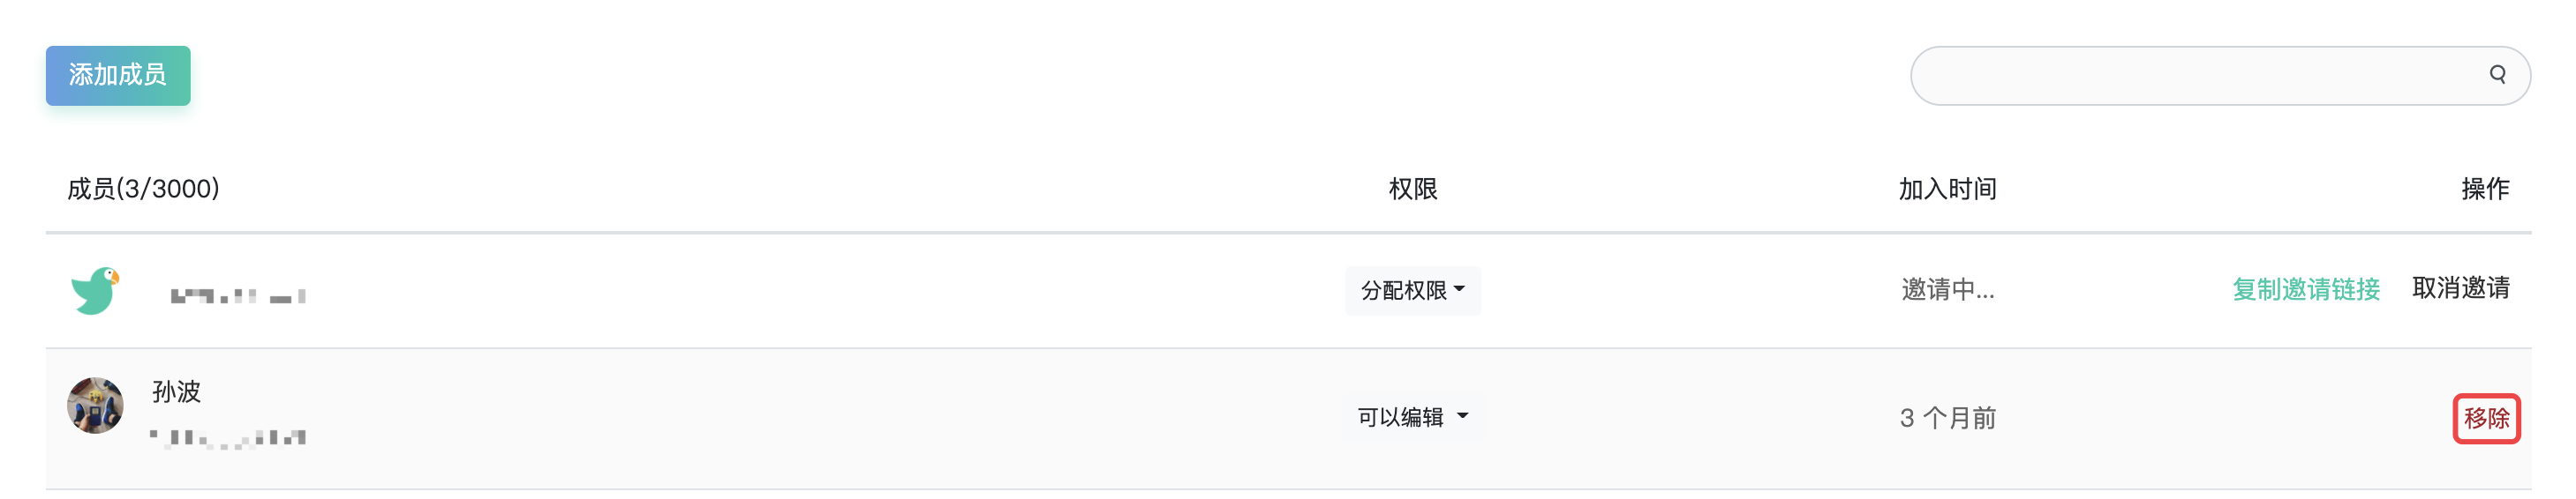Open the 分配权限 permission dropdown

coord(1412,290)
